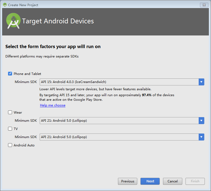The image size is (211, 191).
Task: Click Minimum SDK label under TV
Action: (26, 137)
